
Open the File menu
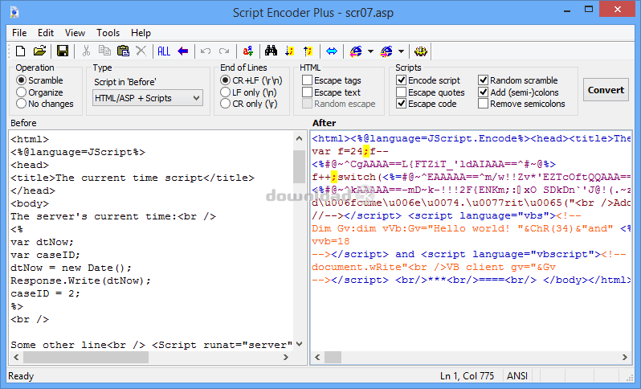point(19,33)
